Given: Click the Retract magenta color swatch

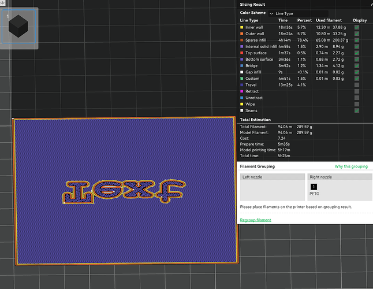Looking at the screenshot, I should (x=242, y=91).
